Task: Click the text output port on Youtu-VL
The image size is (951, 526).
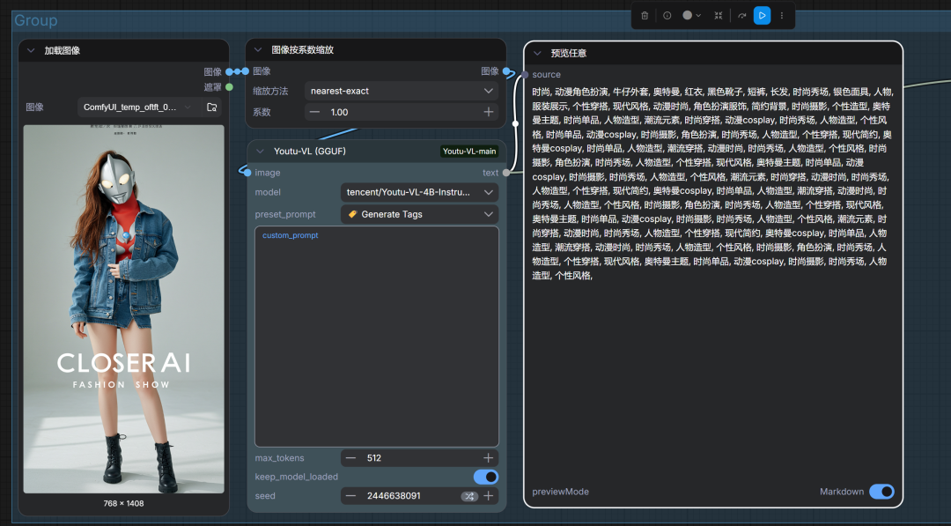Action: pos(506,173)
